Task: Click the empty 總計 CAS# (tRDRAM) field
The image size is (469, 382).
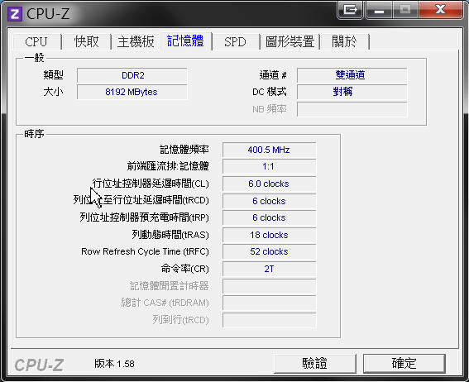Action: (x=269, y=303)
